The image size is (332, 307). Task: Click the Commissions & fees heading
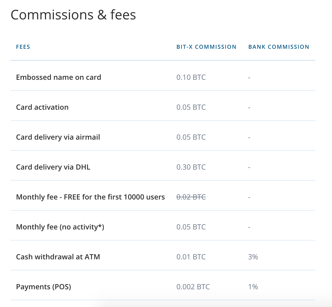[x=73, y=15]
